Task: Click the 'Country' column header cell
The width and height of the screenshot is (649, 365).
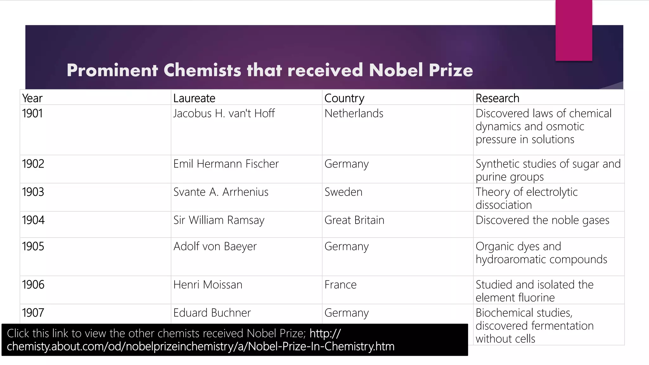Action: pos(398,98)
